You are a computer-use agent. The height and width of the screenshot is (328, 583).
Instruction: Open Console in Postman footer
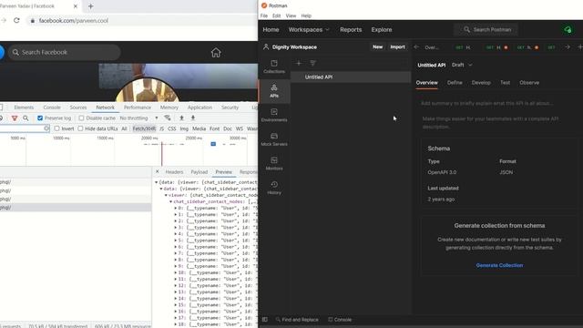pos(340,320)
